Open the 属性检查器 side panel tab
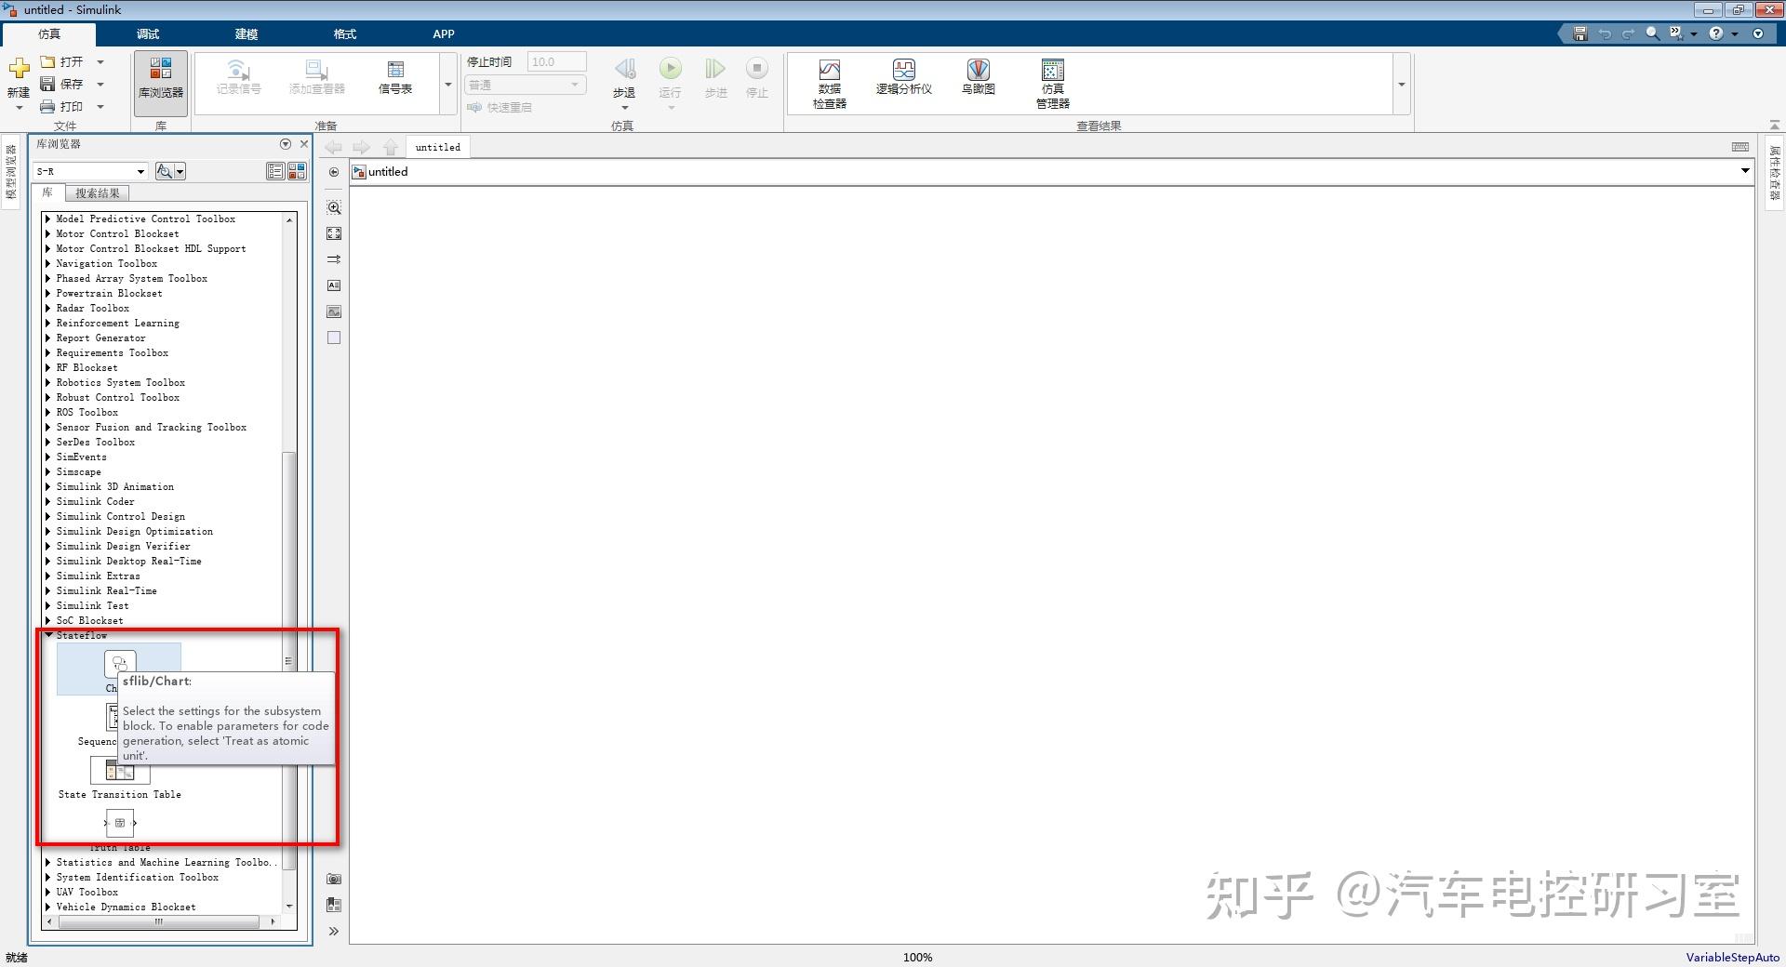1786x967 pixels. click(1774, 173)
